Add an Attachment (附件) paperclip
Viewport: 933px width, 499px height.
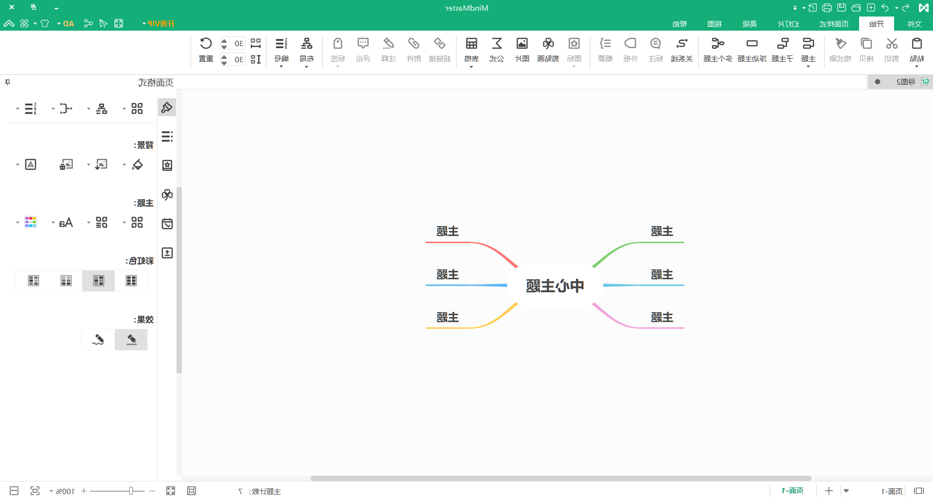click(413, 44)
